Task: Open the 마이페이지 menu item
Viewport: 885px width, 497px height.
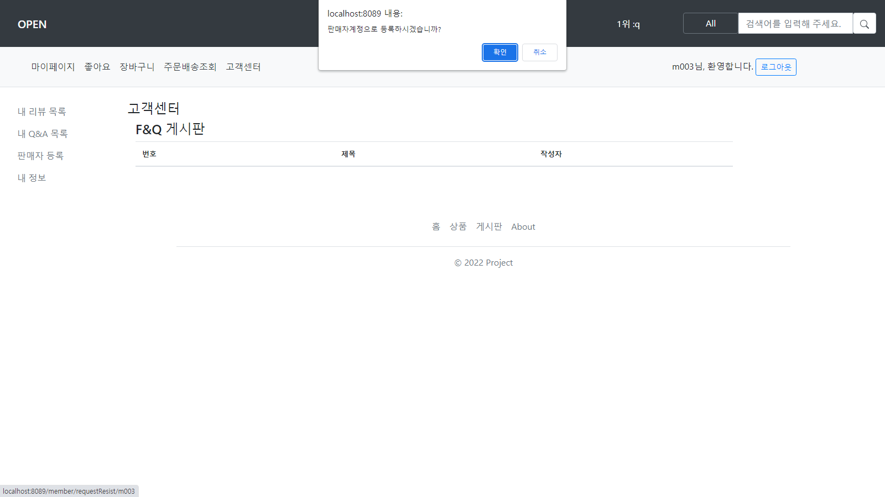Action: coord(53,66)
